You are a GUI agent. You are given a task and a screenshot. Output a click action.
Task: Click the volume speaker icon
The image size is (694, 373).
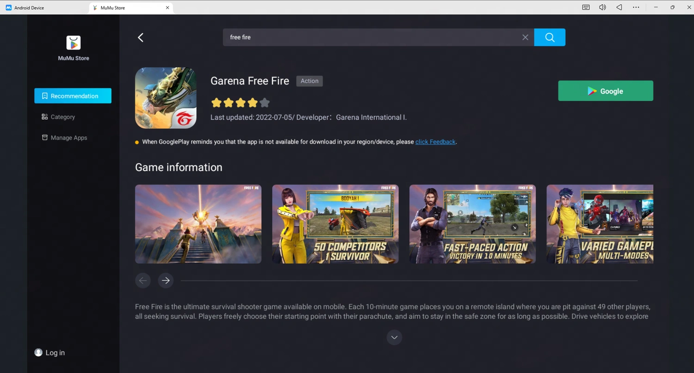(x=602, y=7)
